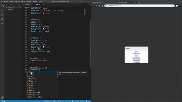Choose 'block' from the autocomplete list
182x102 pixels.
(x=42, y=72)
